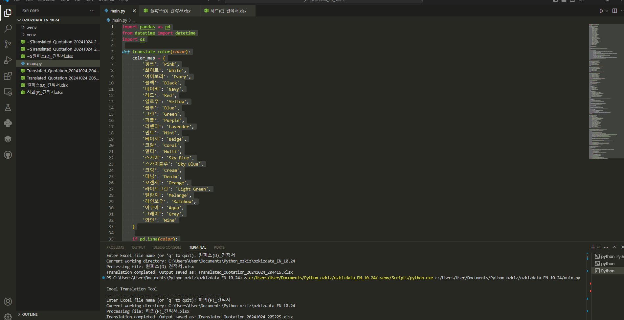The height and width of the screenshot is (320, 624).
Task: Open the PORTS panel tab
Action: [219, 247]
